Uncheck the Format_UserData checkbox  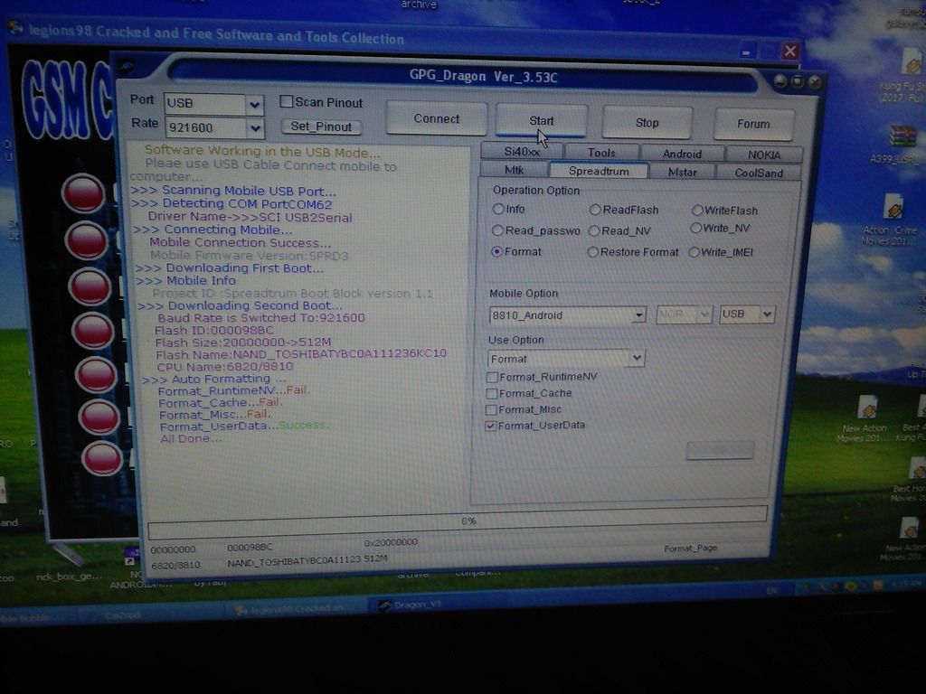(x=491, y=426)
